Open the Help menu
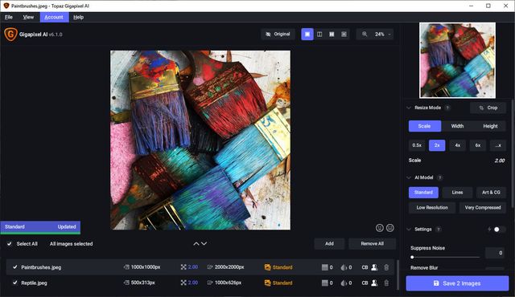Screen dimensions: 515x297 pos(79,18)
